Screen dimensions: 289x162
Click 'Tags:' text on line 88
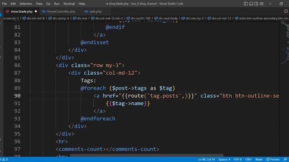pyautogui.click(x=89, y=81)
